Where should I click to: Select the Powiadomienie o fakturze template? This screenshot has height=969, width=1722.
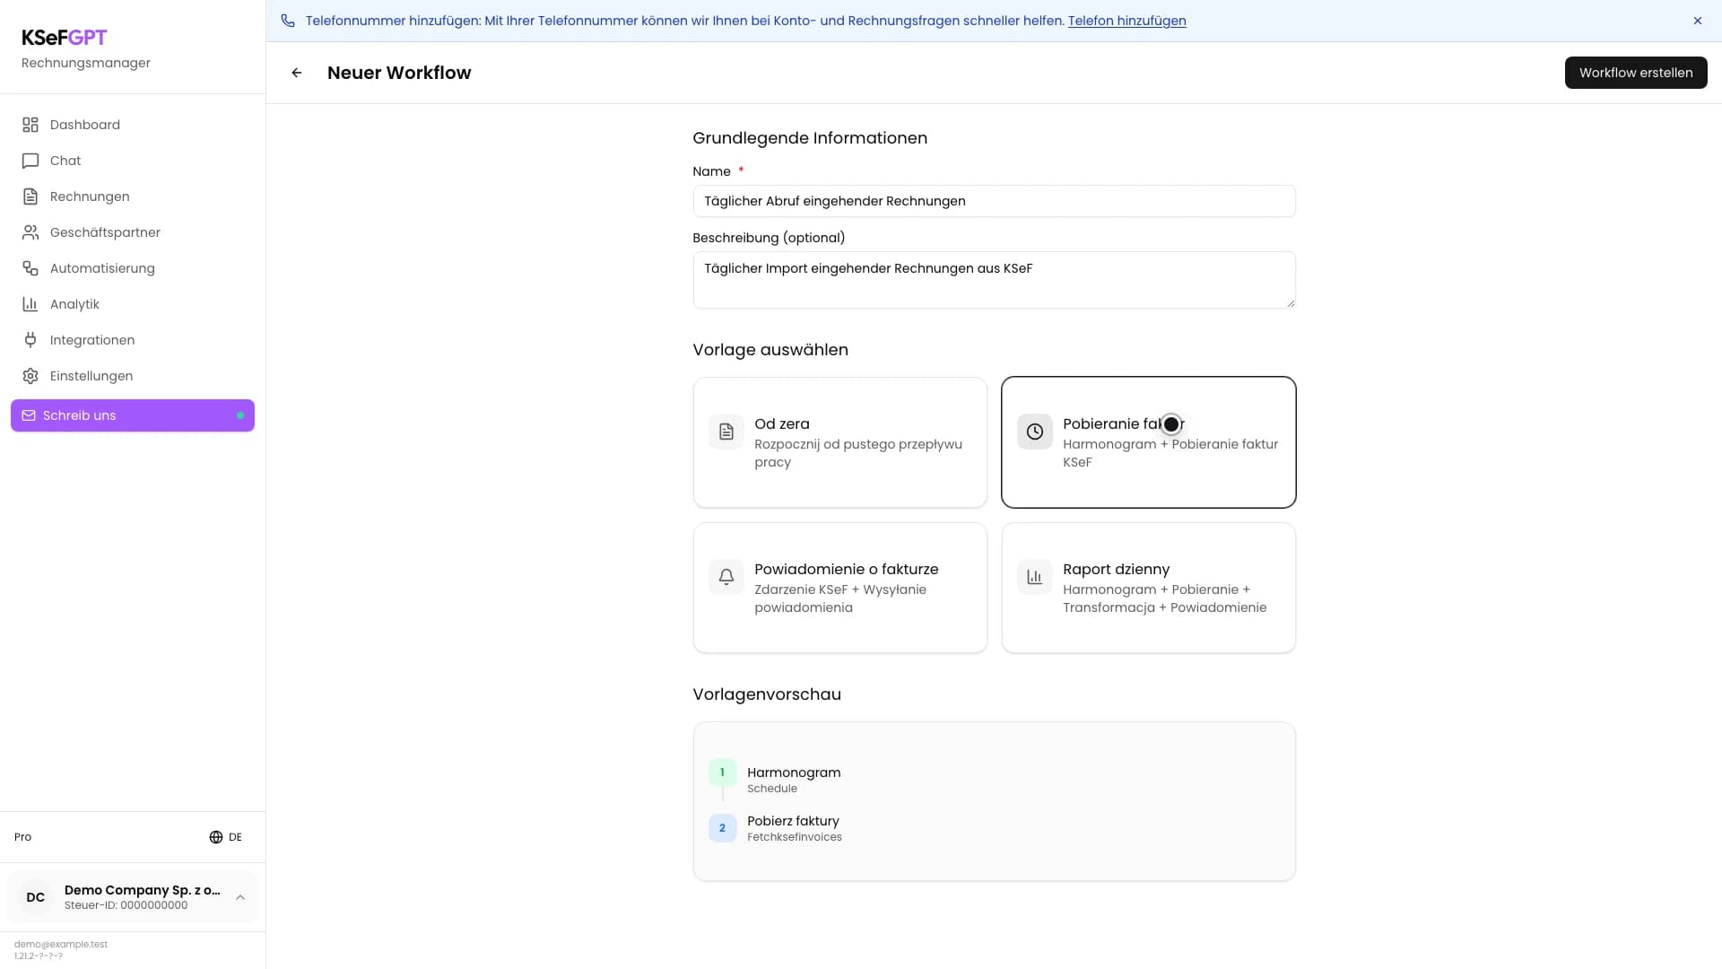pyautogui.click(x=839, y=588)
